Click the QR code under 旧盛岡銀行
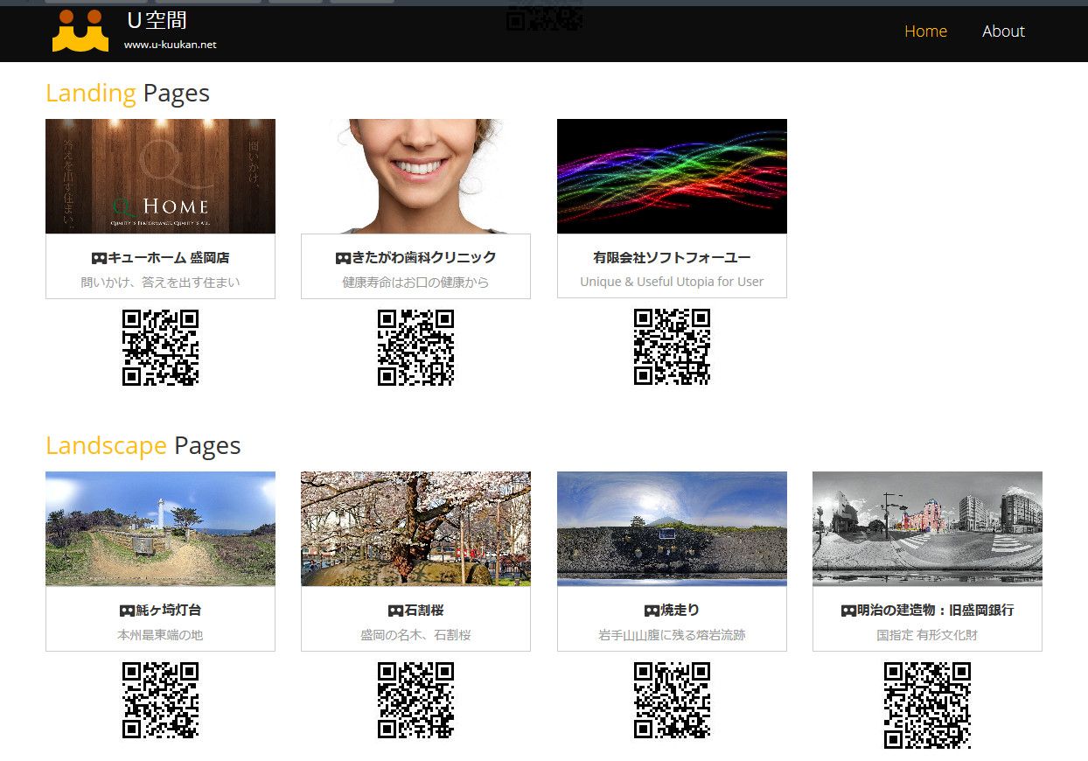Viewport: 1088px width, 761px height. point(927,705)
